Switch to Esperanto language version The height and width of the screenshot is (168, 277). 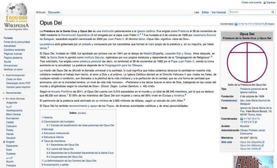12,146
